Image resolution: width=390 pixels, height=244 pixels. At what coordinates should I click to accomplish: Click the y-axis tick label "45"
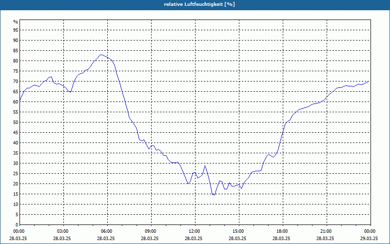click(16, 132)
